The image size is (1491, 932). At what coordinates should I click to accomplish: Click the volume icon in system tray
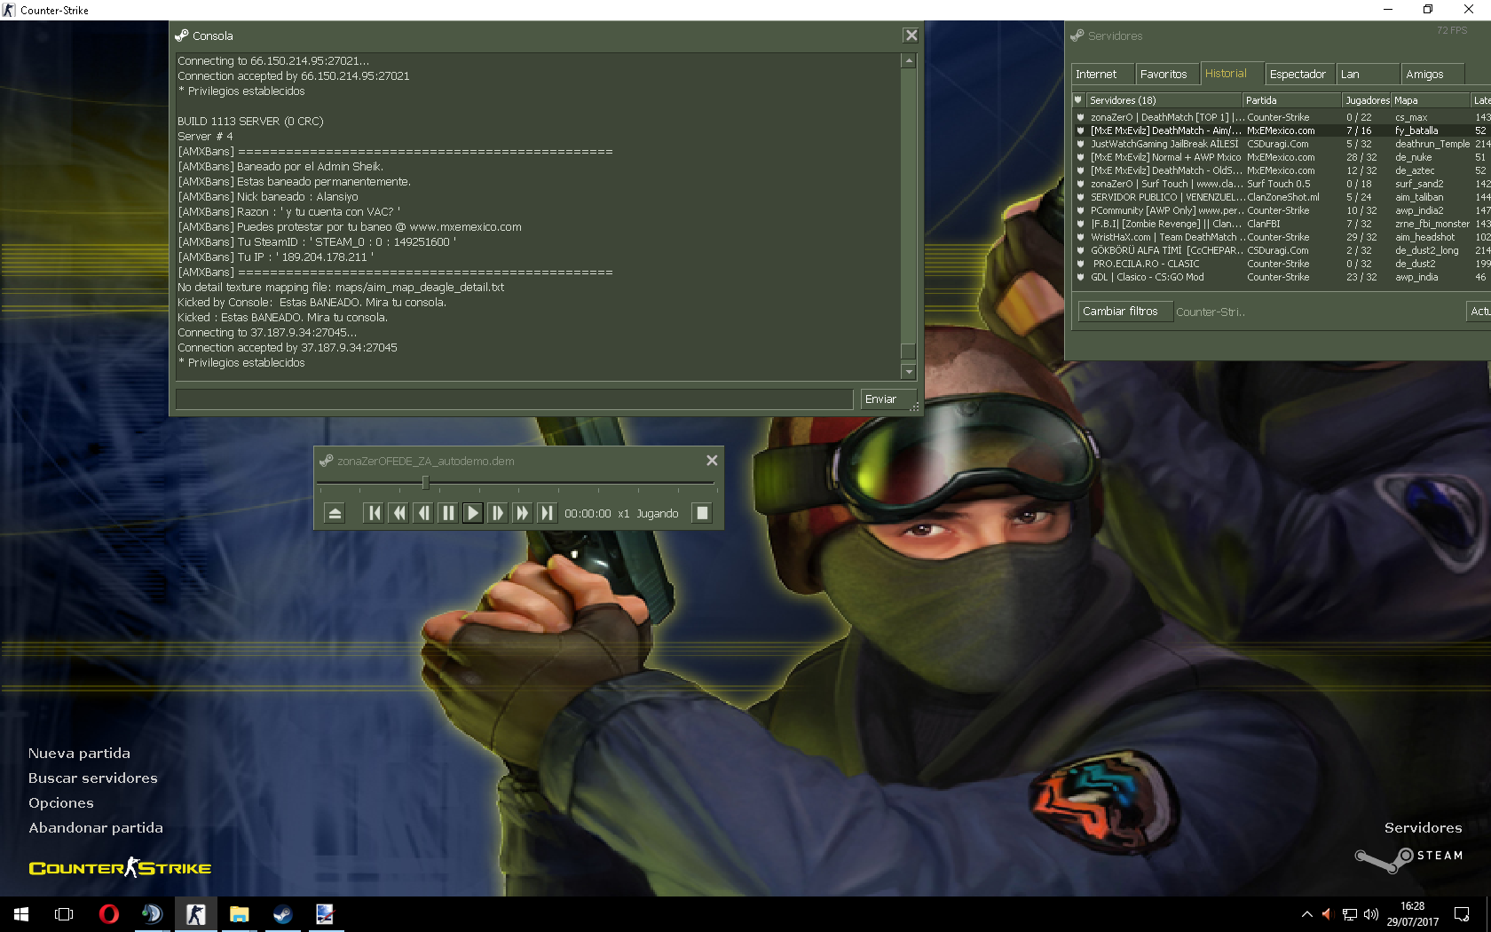tap(1371, 914)
